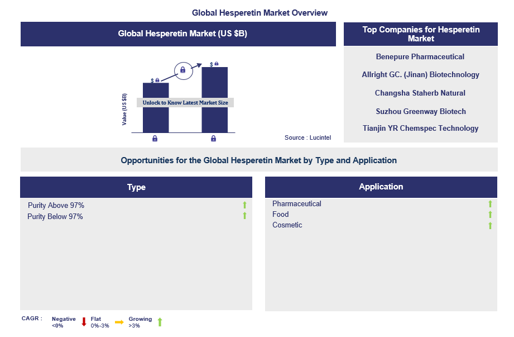Click the circled lock icon above chart
Image resolution: width=514 pixels, height=337 pixels.
182,70
